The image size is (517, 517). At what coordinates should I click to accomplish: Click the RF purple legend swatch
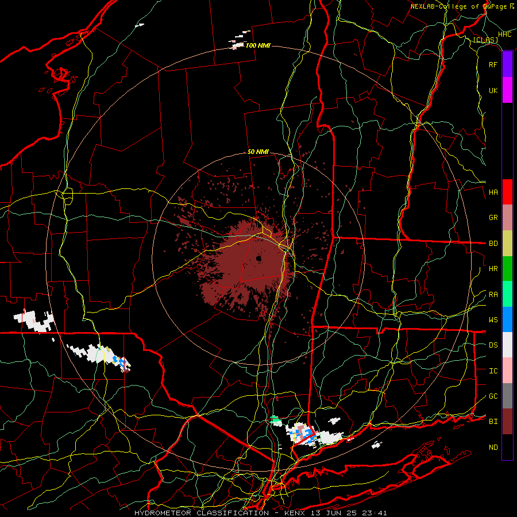click(507, 64)
